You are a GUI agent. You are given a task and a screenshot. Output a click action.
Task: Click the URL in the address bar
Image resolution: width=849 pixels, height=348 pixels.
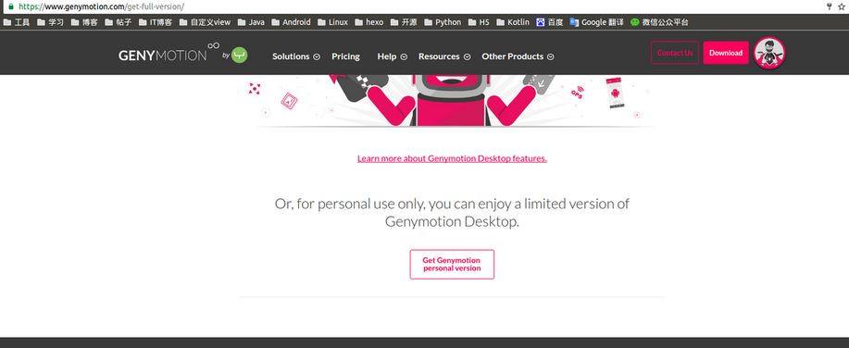(101, 6)
